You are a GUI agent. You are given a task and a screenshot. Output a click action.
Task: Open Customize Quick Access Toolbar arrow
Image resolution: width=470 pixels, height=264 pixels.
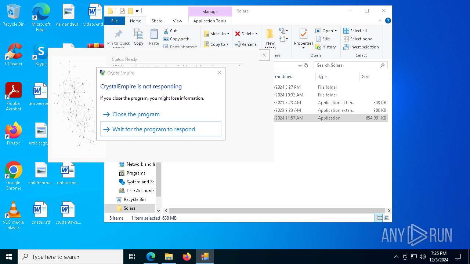pos(137,11)
